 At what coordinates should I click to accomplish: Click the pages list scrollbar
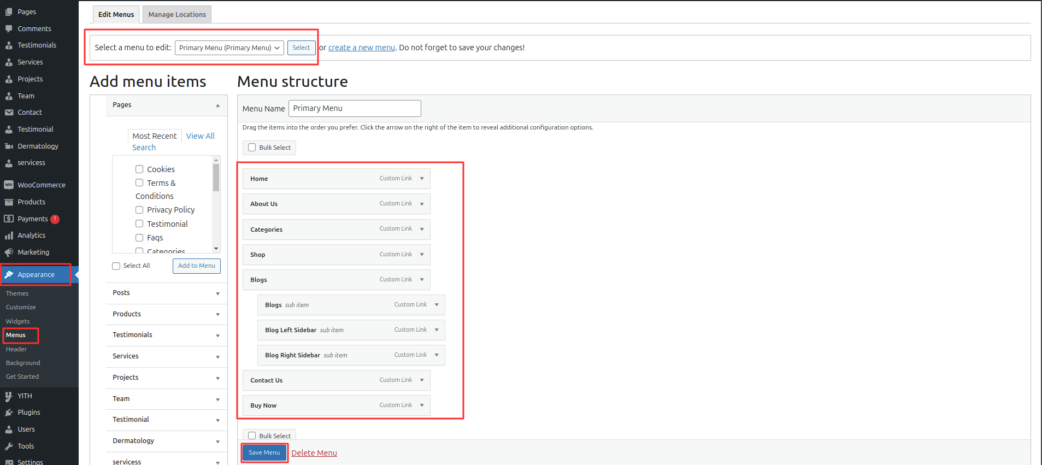tap(216, 178)
